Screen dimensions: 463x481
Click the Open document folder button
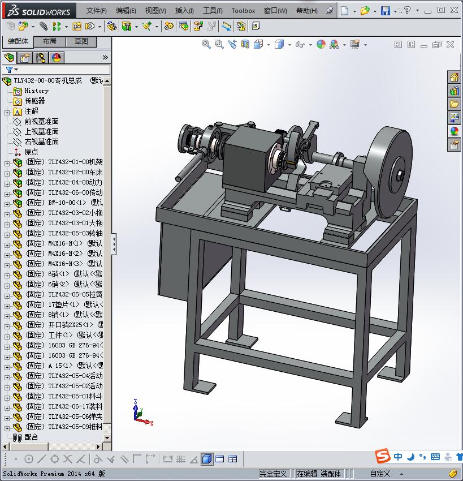click(365, 11)
